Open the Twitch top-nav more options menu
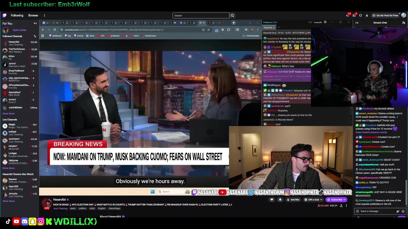The image size is (408, 229). pos(44,15)
